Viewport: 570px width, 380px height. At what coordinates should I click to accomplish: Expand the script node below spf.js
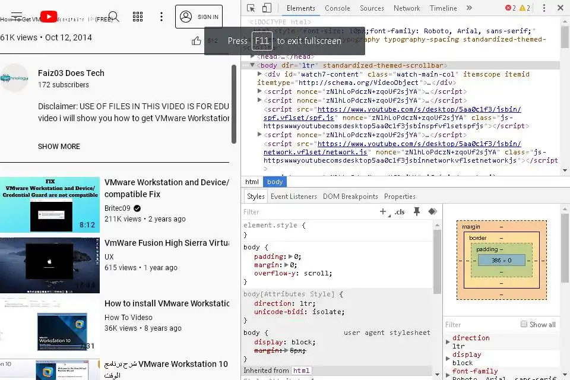pyautogui.click(x=259, y=135)
